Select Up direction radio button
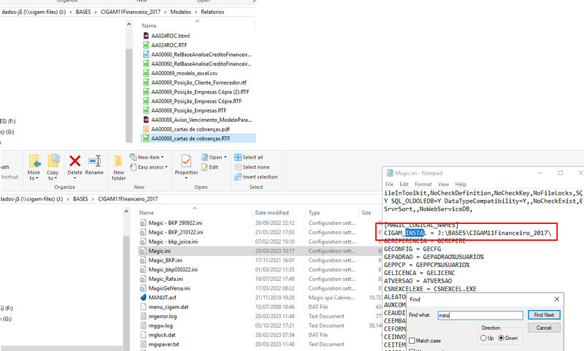 pyautogui.click(x=483, y=338)
